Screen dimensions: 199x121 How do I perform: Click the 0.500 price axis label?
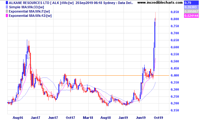175,61
